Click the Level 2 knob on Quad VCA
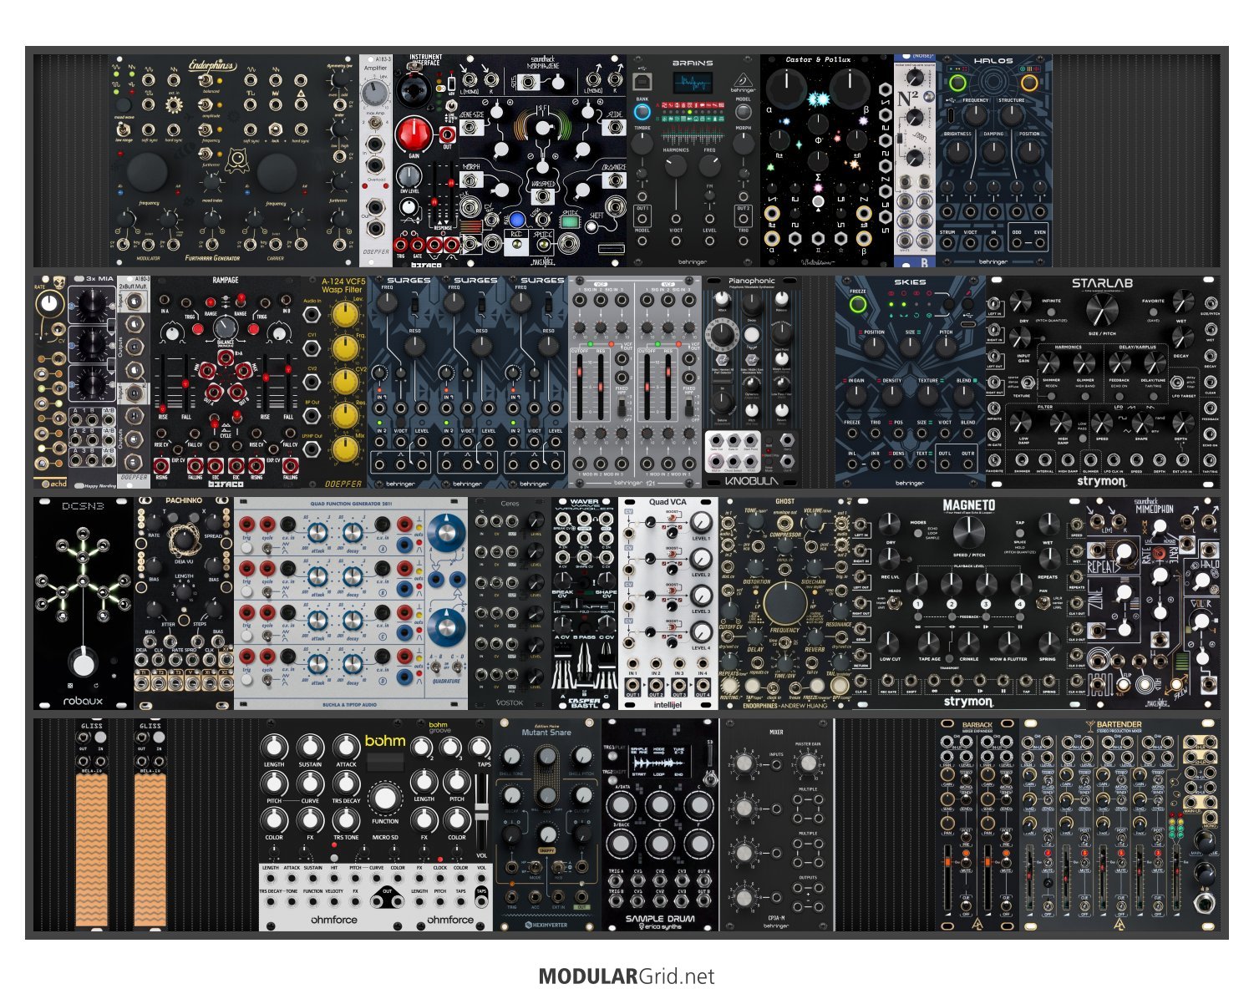This screenshot has width=1254, height=994. coord(701,559)
